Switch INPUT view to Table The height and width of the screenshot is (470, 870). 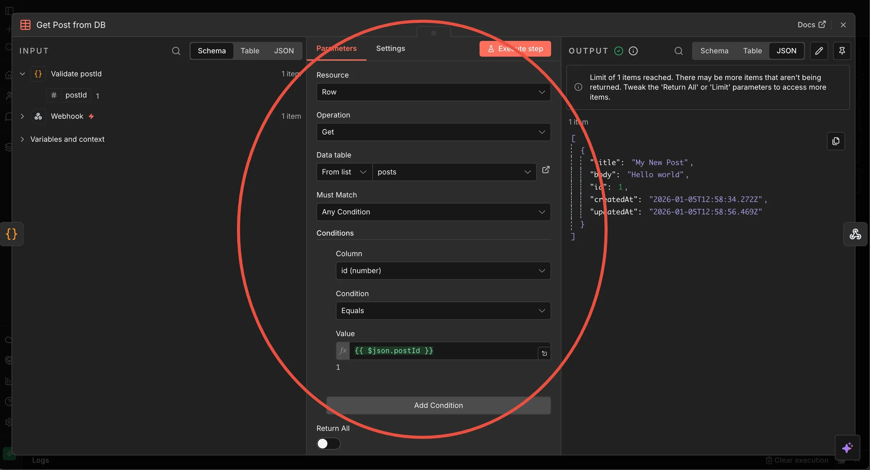click(250, 51)
